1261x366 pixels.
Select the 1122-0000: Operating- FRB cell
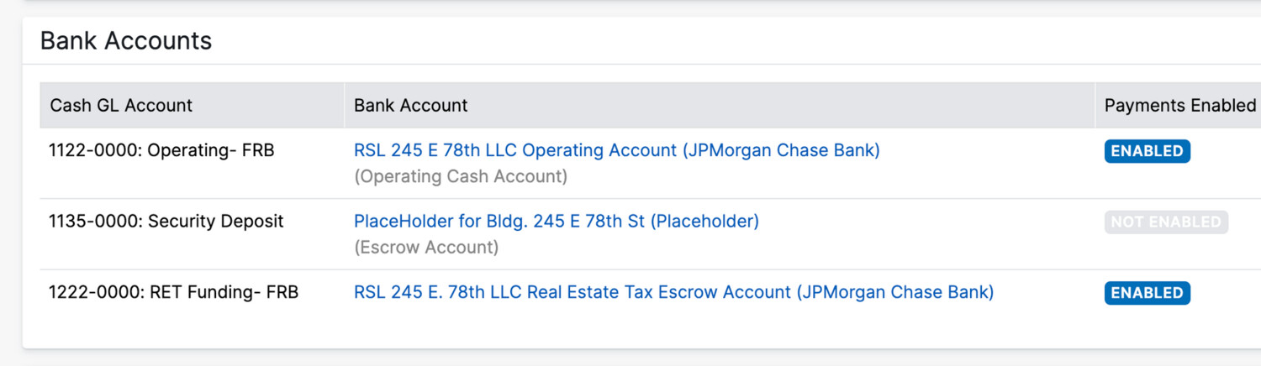click(x=161, y=151)
